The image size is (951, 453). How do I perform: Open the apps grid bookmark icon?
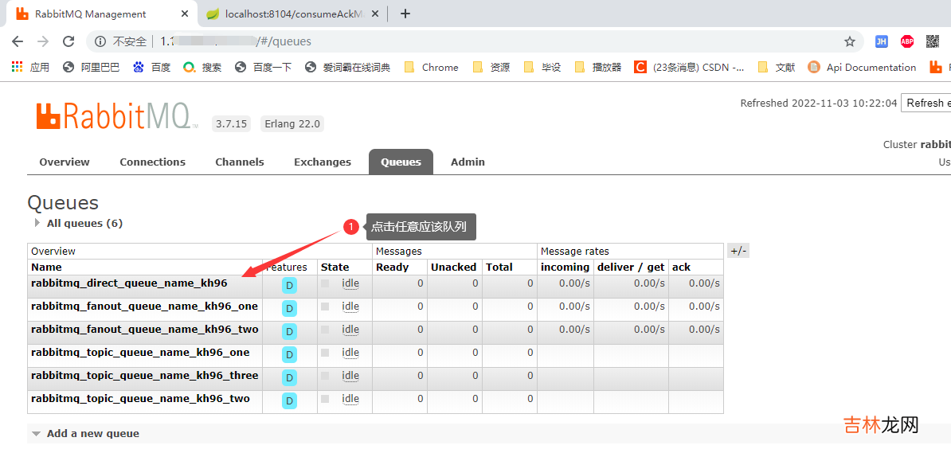[18, 68]
